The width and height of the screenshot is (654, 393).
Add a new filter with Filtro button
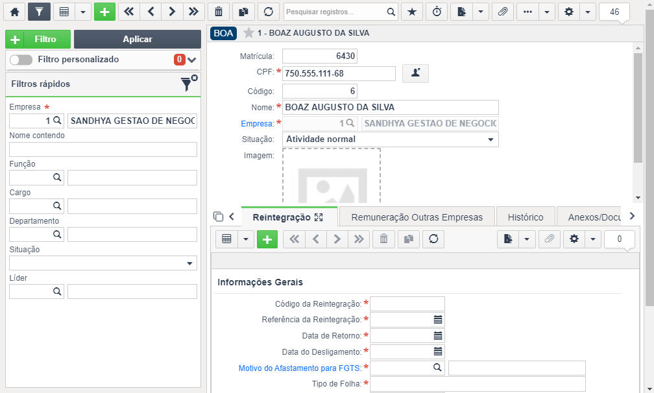[38, 39]
